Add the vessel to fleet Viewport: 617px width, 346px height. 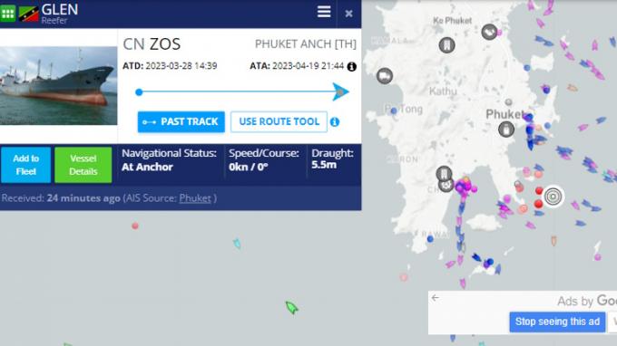tap(26, 165)
